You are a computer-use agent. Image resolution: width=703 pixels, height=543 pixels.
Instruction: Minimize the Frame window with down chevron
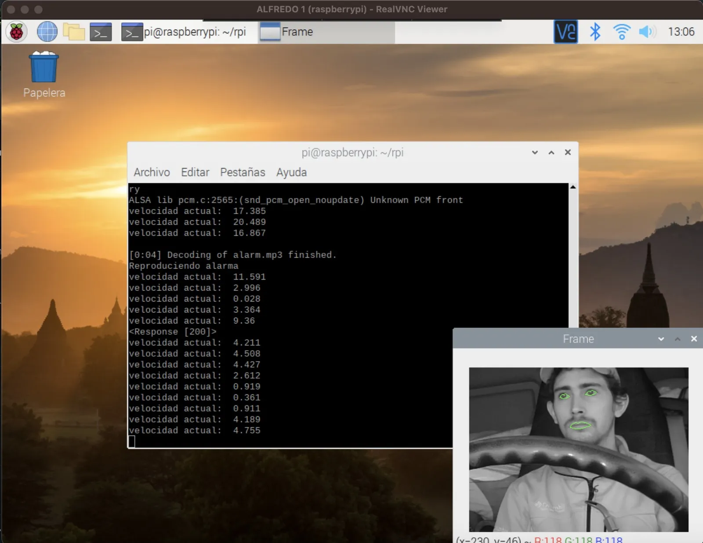click(x=661, y=339)
